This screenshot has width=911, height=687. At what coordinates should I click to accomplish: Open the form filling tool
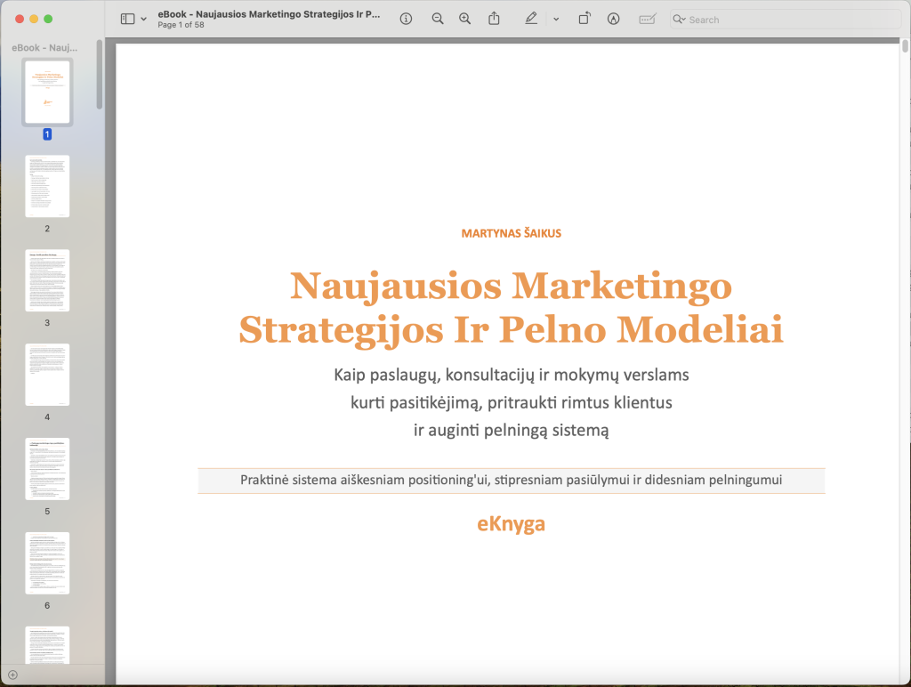(648, 20)
